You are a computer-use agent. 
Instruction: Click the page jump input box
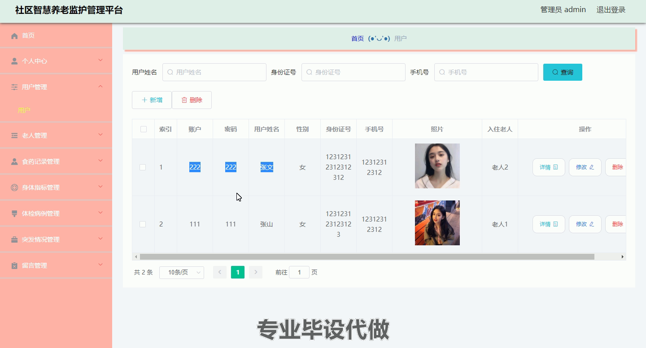click(299, 272)
